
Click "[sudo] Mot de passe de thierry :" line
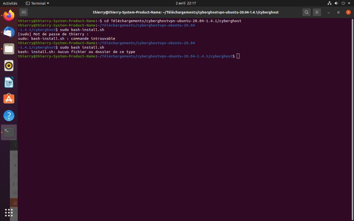tap(53, 34)
